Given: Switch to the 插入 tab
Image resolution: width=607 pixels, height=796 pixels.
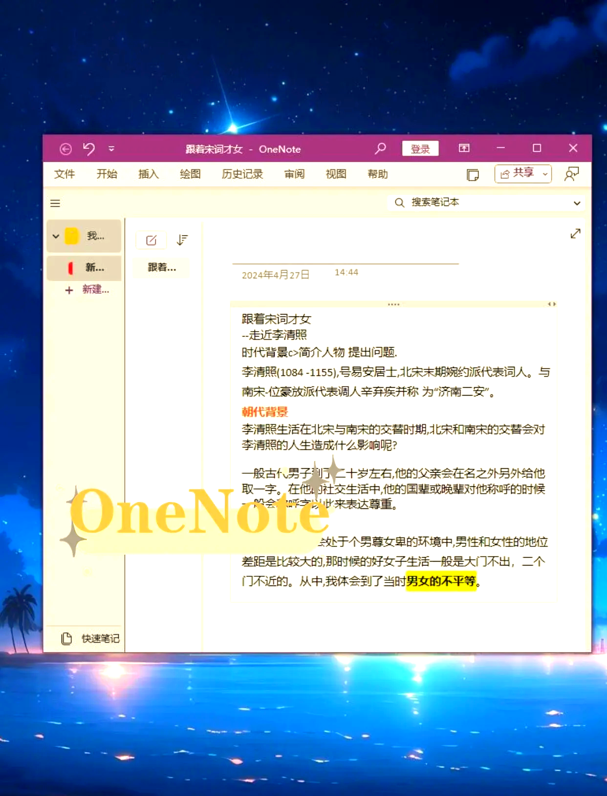Looking at the screenshot, I should click(x=149, y=174).
